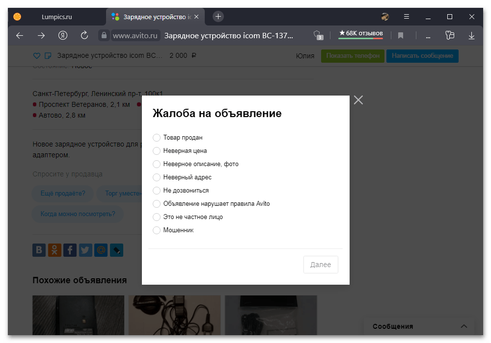The width and height of the screenshot is (491, 343).
Task: Open a new browser tab
Action: [x=218, y=17]
